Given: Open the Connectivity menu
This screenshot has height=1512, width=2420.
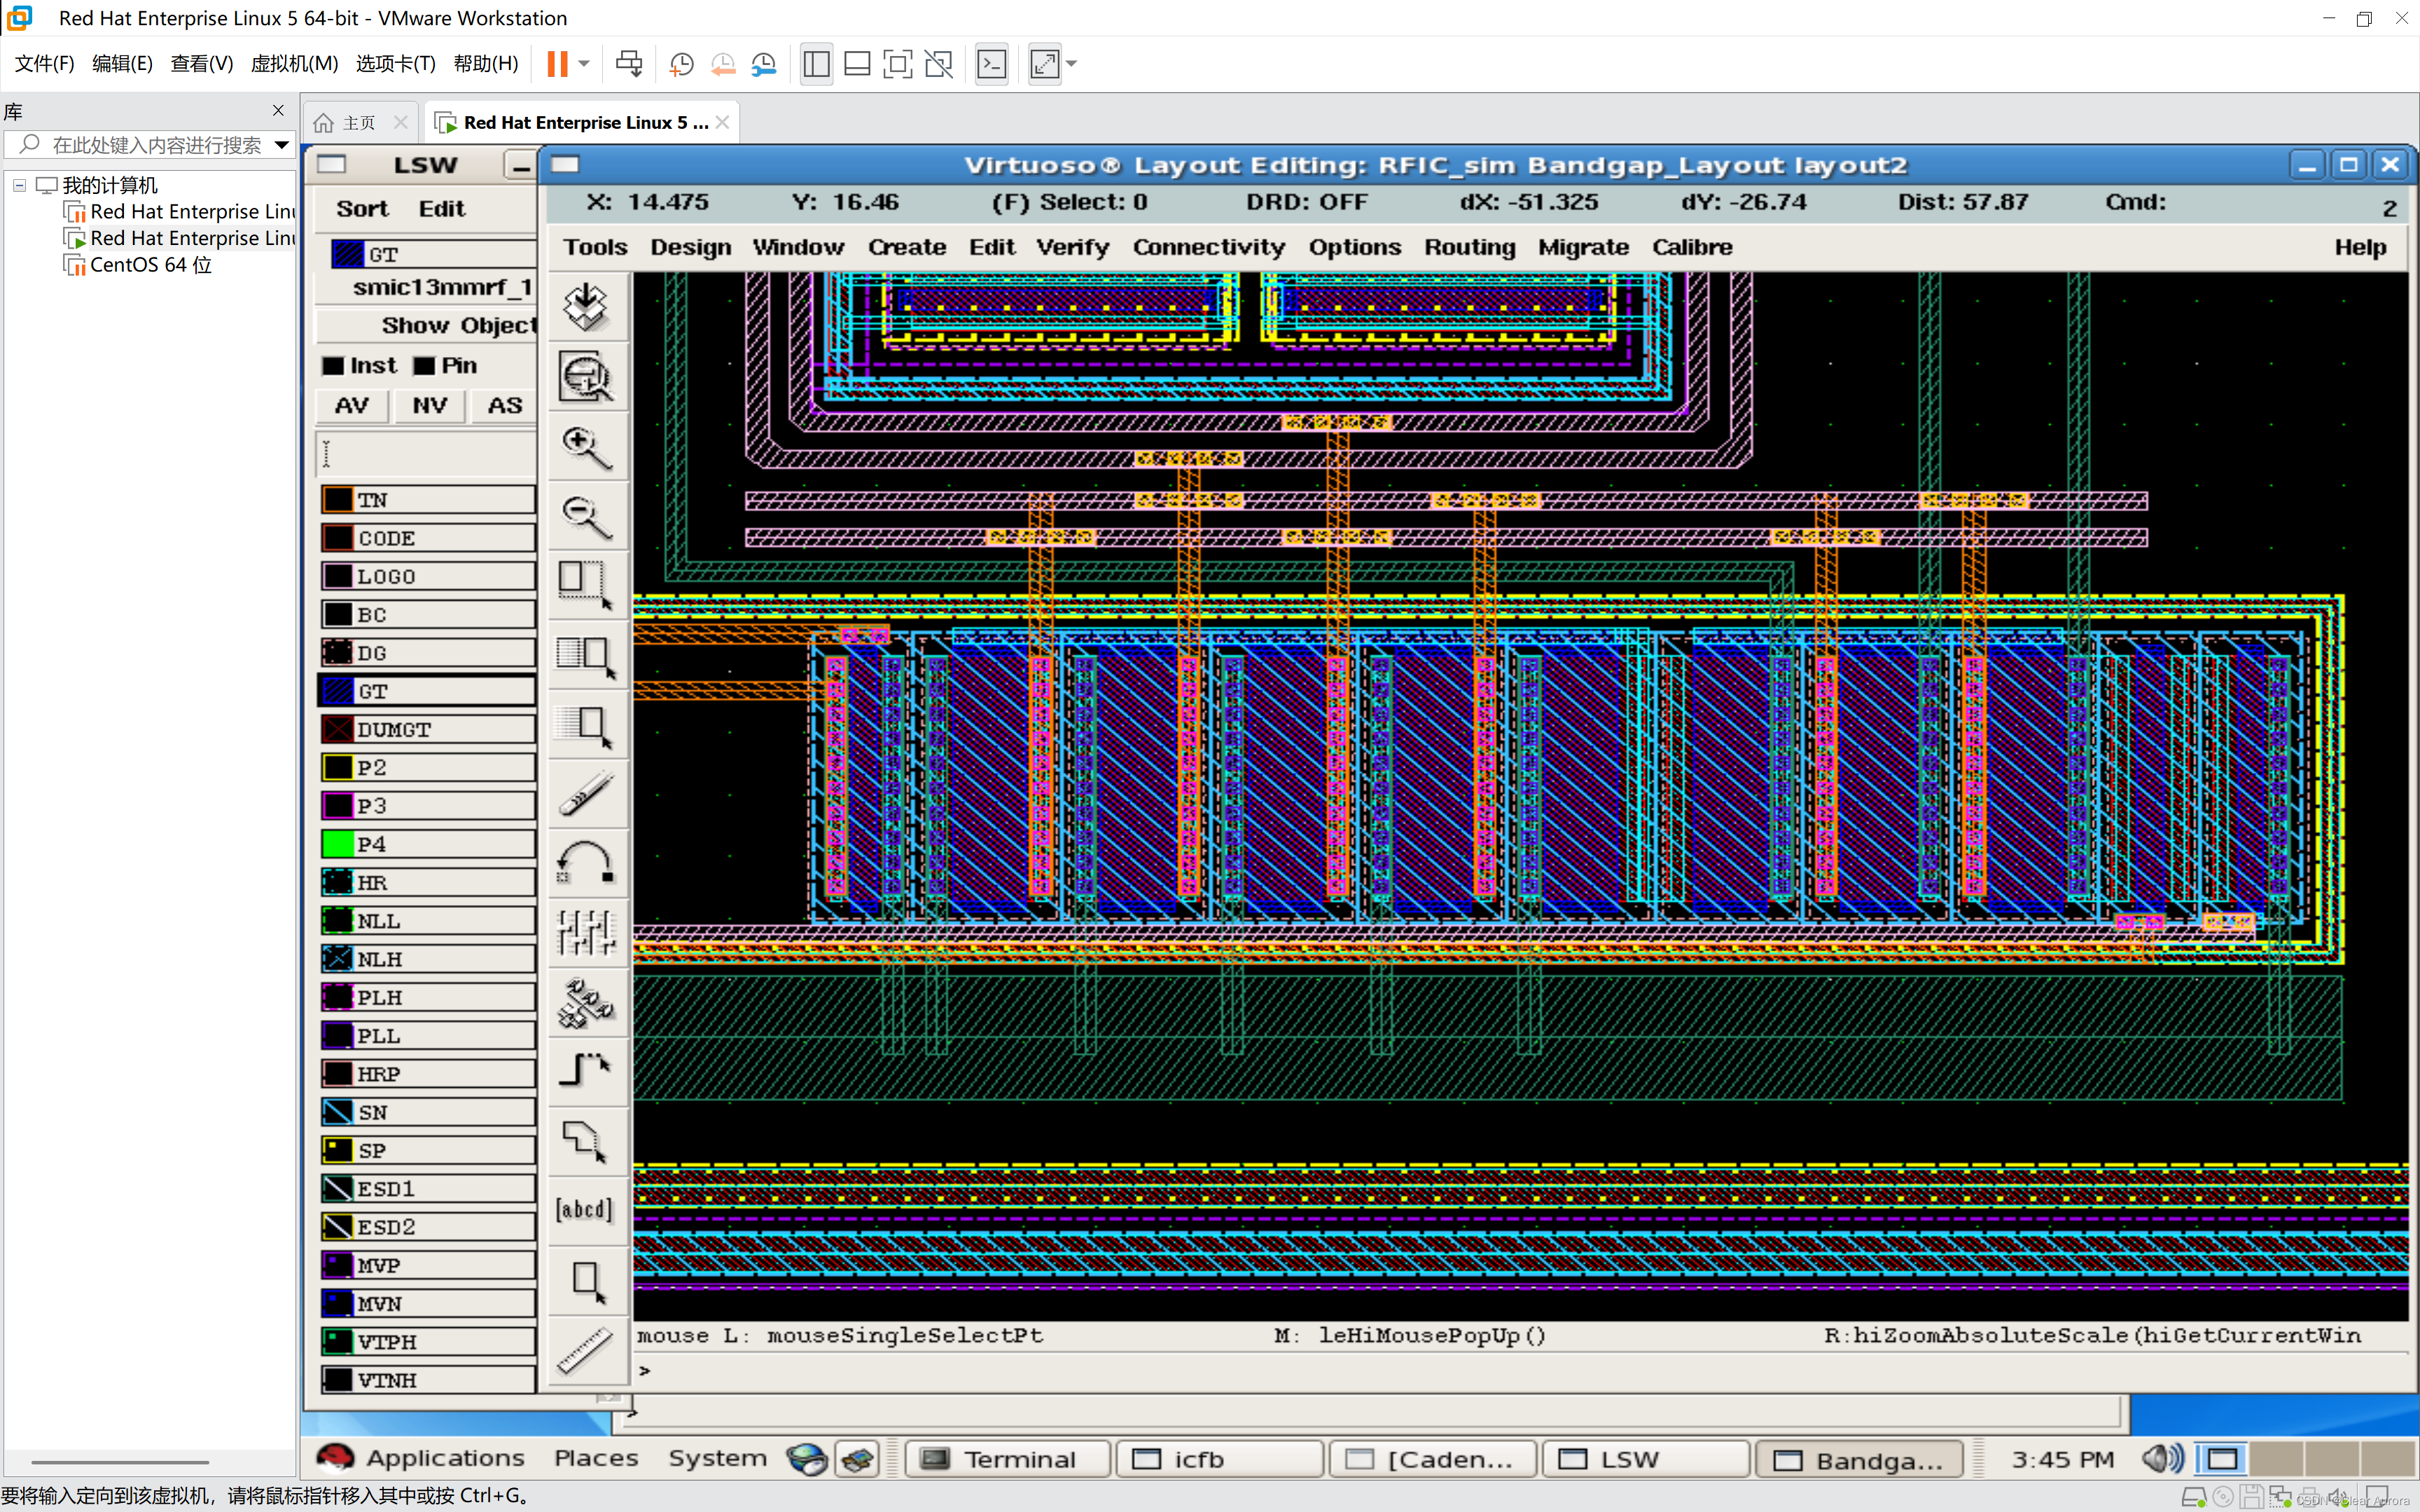Looking at the screenshot, I should [1208, 247].
